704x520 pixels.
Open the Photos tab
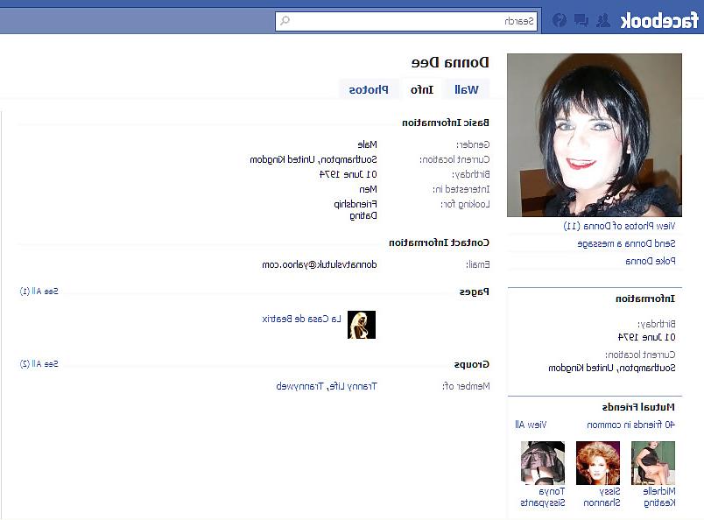369,89
